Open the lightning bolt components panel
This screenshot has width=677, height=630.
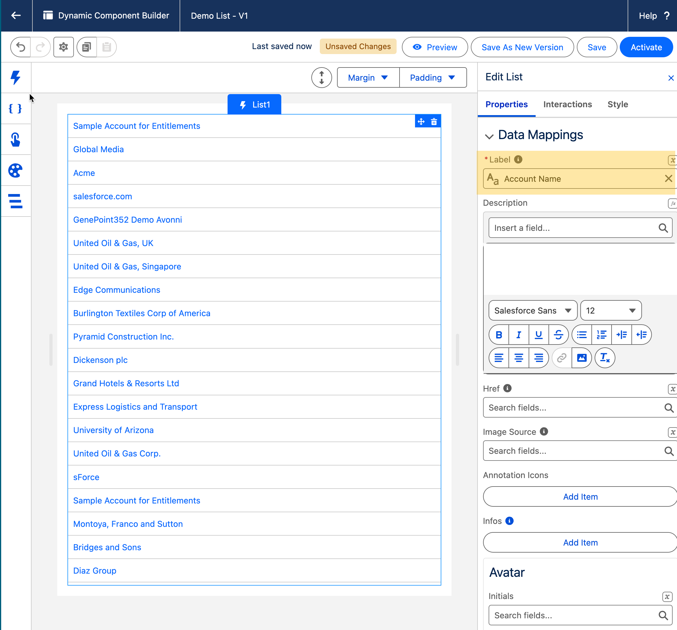click(16, 78)
